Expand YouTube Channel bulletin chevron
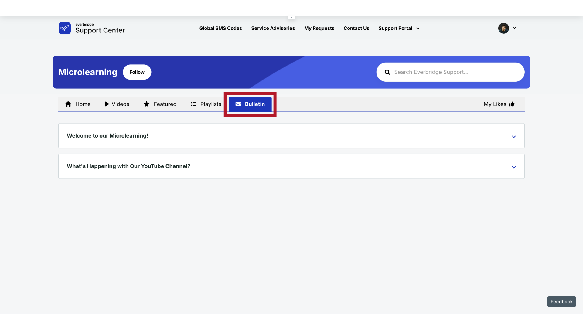The image size is (583, 328). pyautogui.click(x=514, y=167)
